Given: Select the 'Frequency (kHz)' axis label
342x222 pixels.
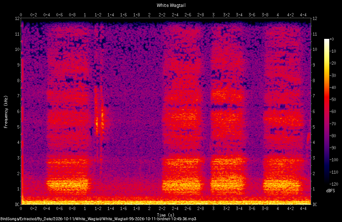Looking at the screenshot, I should point(6,112).
